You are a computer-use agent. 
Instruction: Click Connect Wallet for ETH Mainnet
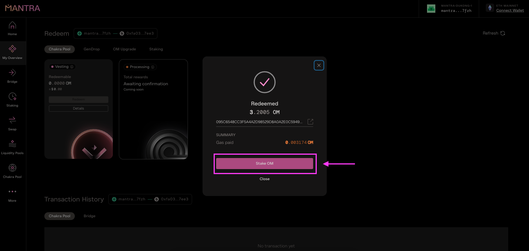(510, 11)
